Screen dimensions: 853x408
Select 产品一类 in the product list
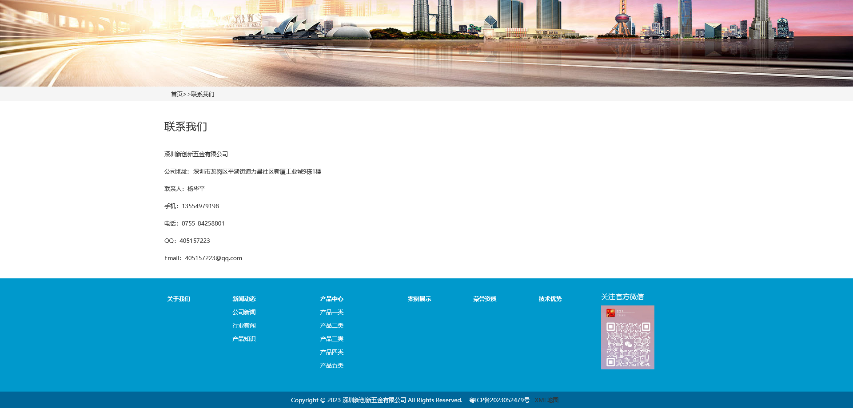pos(331,312)
